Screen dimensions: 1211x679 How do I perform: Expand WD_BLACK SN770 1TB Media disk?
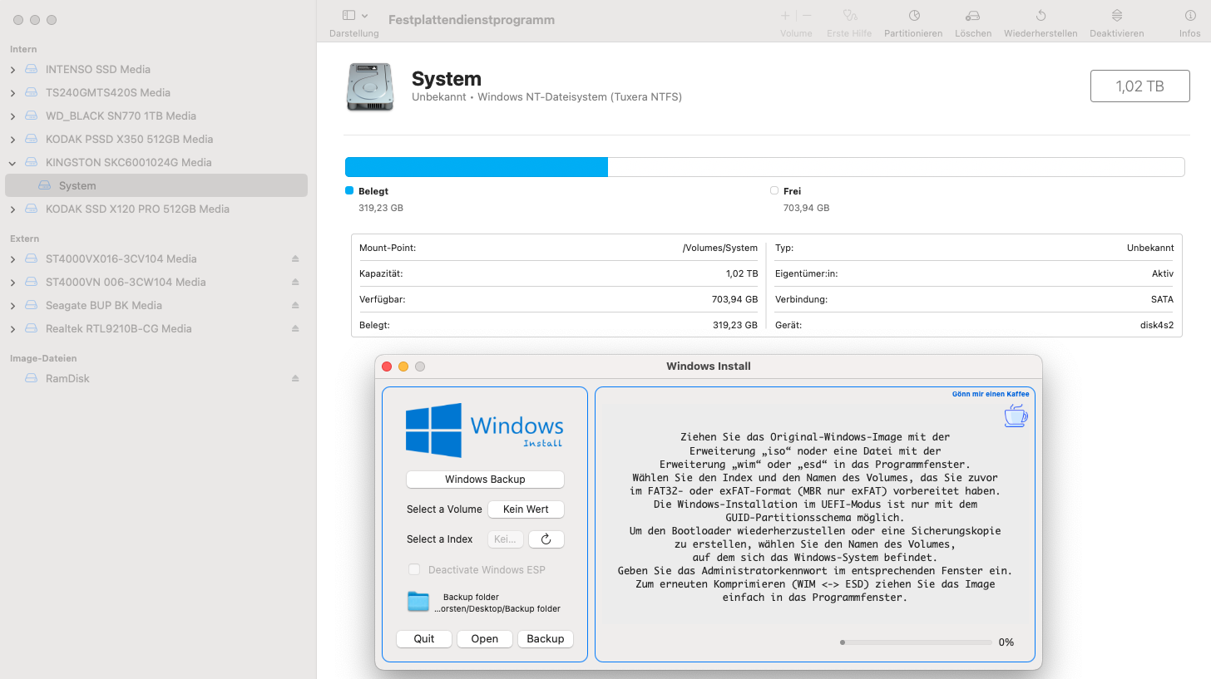[12, 116]
